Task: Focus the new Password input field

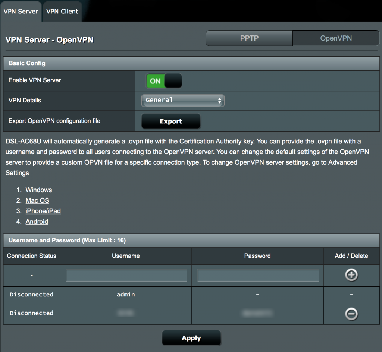Action: (x=258, y=275)
